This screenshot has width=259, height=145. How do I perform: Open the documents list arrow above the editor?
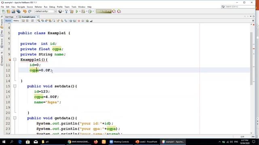click(251, 17)
